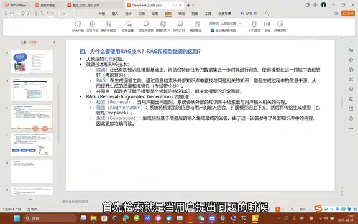Screen dimensions: 358x224
Task: Open the 设计 (Design) ribbon tab
Action: (x=128, y=14)
